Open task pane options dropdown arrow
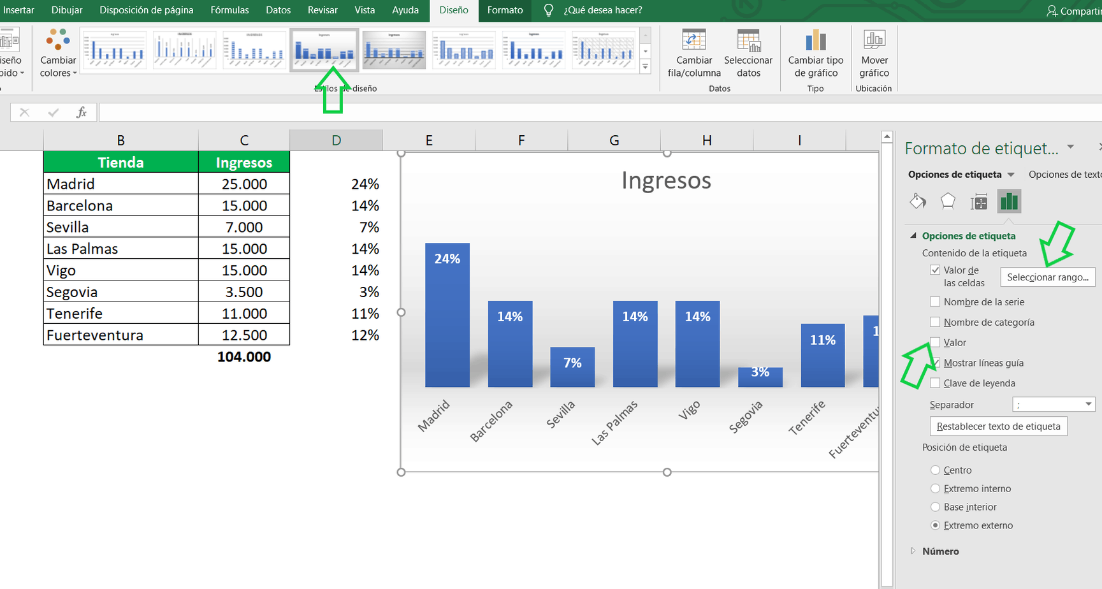 pos(1071,147)
